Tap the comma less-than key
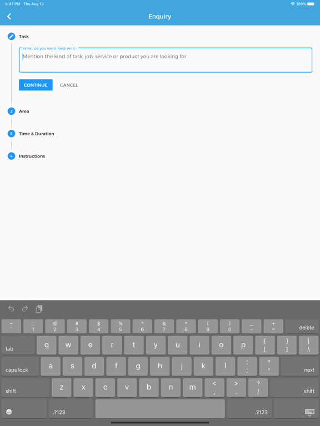The height and width of the screenshot is (426, 320). coord(214,387)
